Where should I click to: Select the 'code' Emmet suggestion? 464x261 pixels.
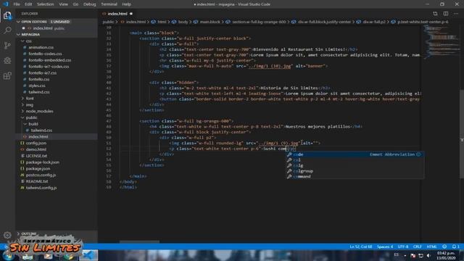355,154
